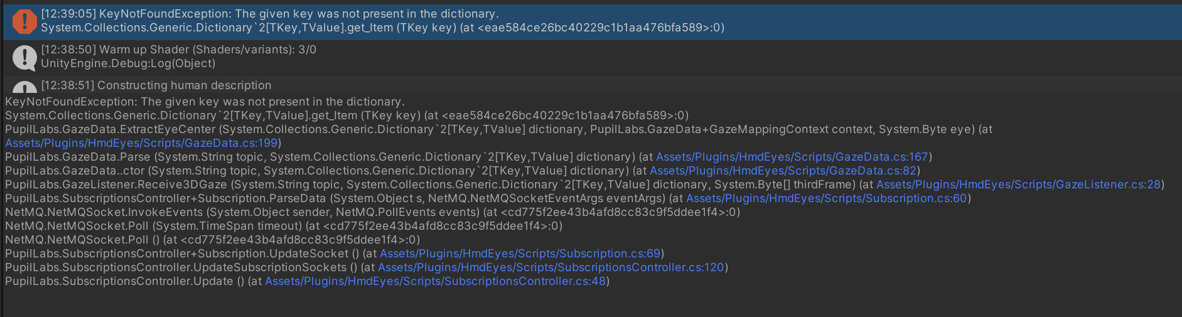
Task: Open the GazeData.cs:199 source link
Action: click(141, 143)
